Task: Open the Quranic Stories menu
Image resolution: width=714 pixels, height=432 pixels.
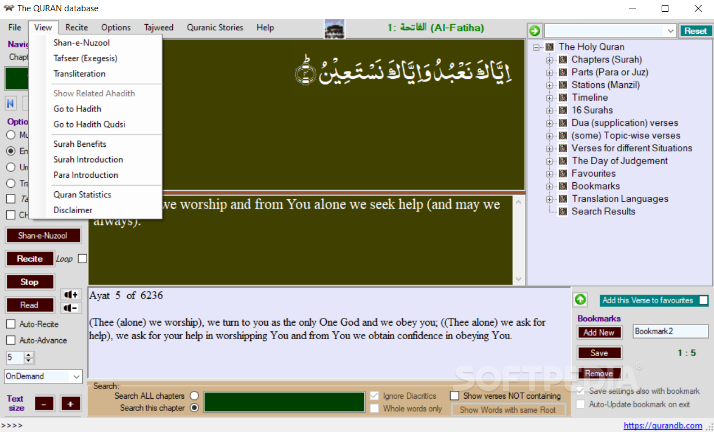Action: pyautogui.click(x=215, y=27)
